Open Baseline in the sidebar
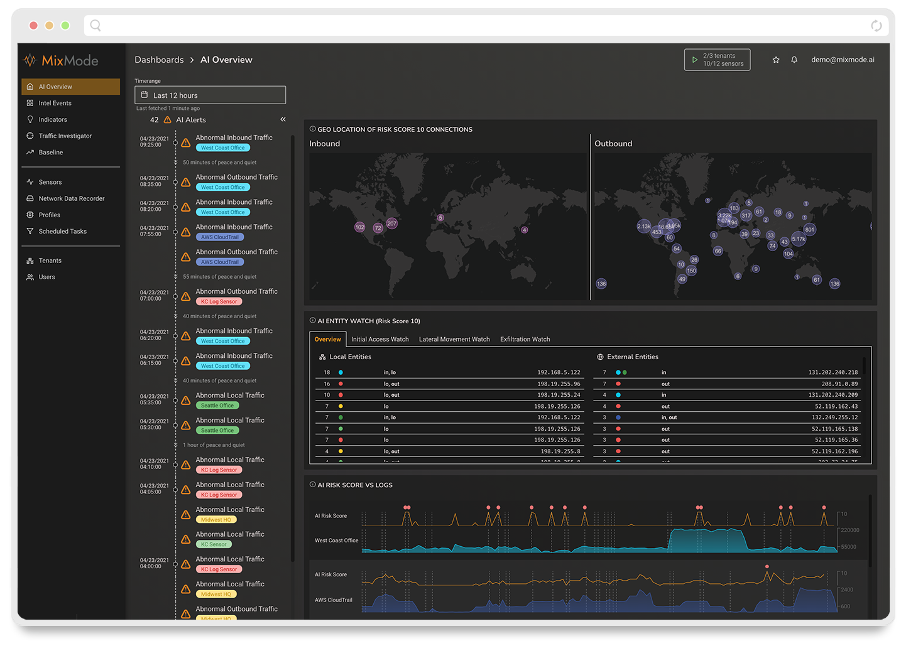The width and height of the screenshot is (901, 646). [x=50, y=152]
